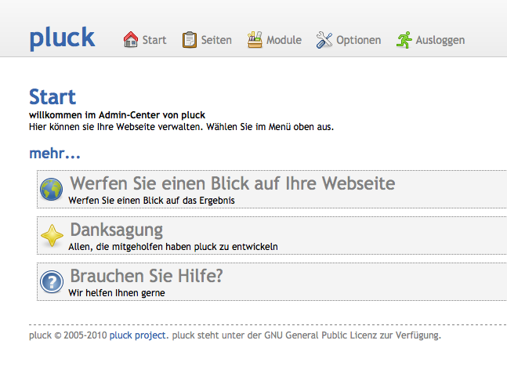The height and width of the screenshot is (384, 507).
Task: Click the pluck logo in the header
Action: [x=62, y=38]
